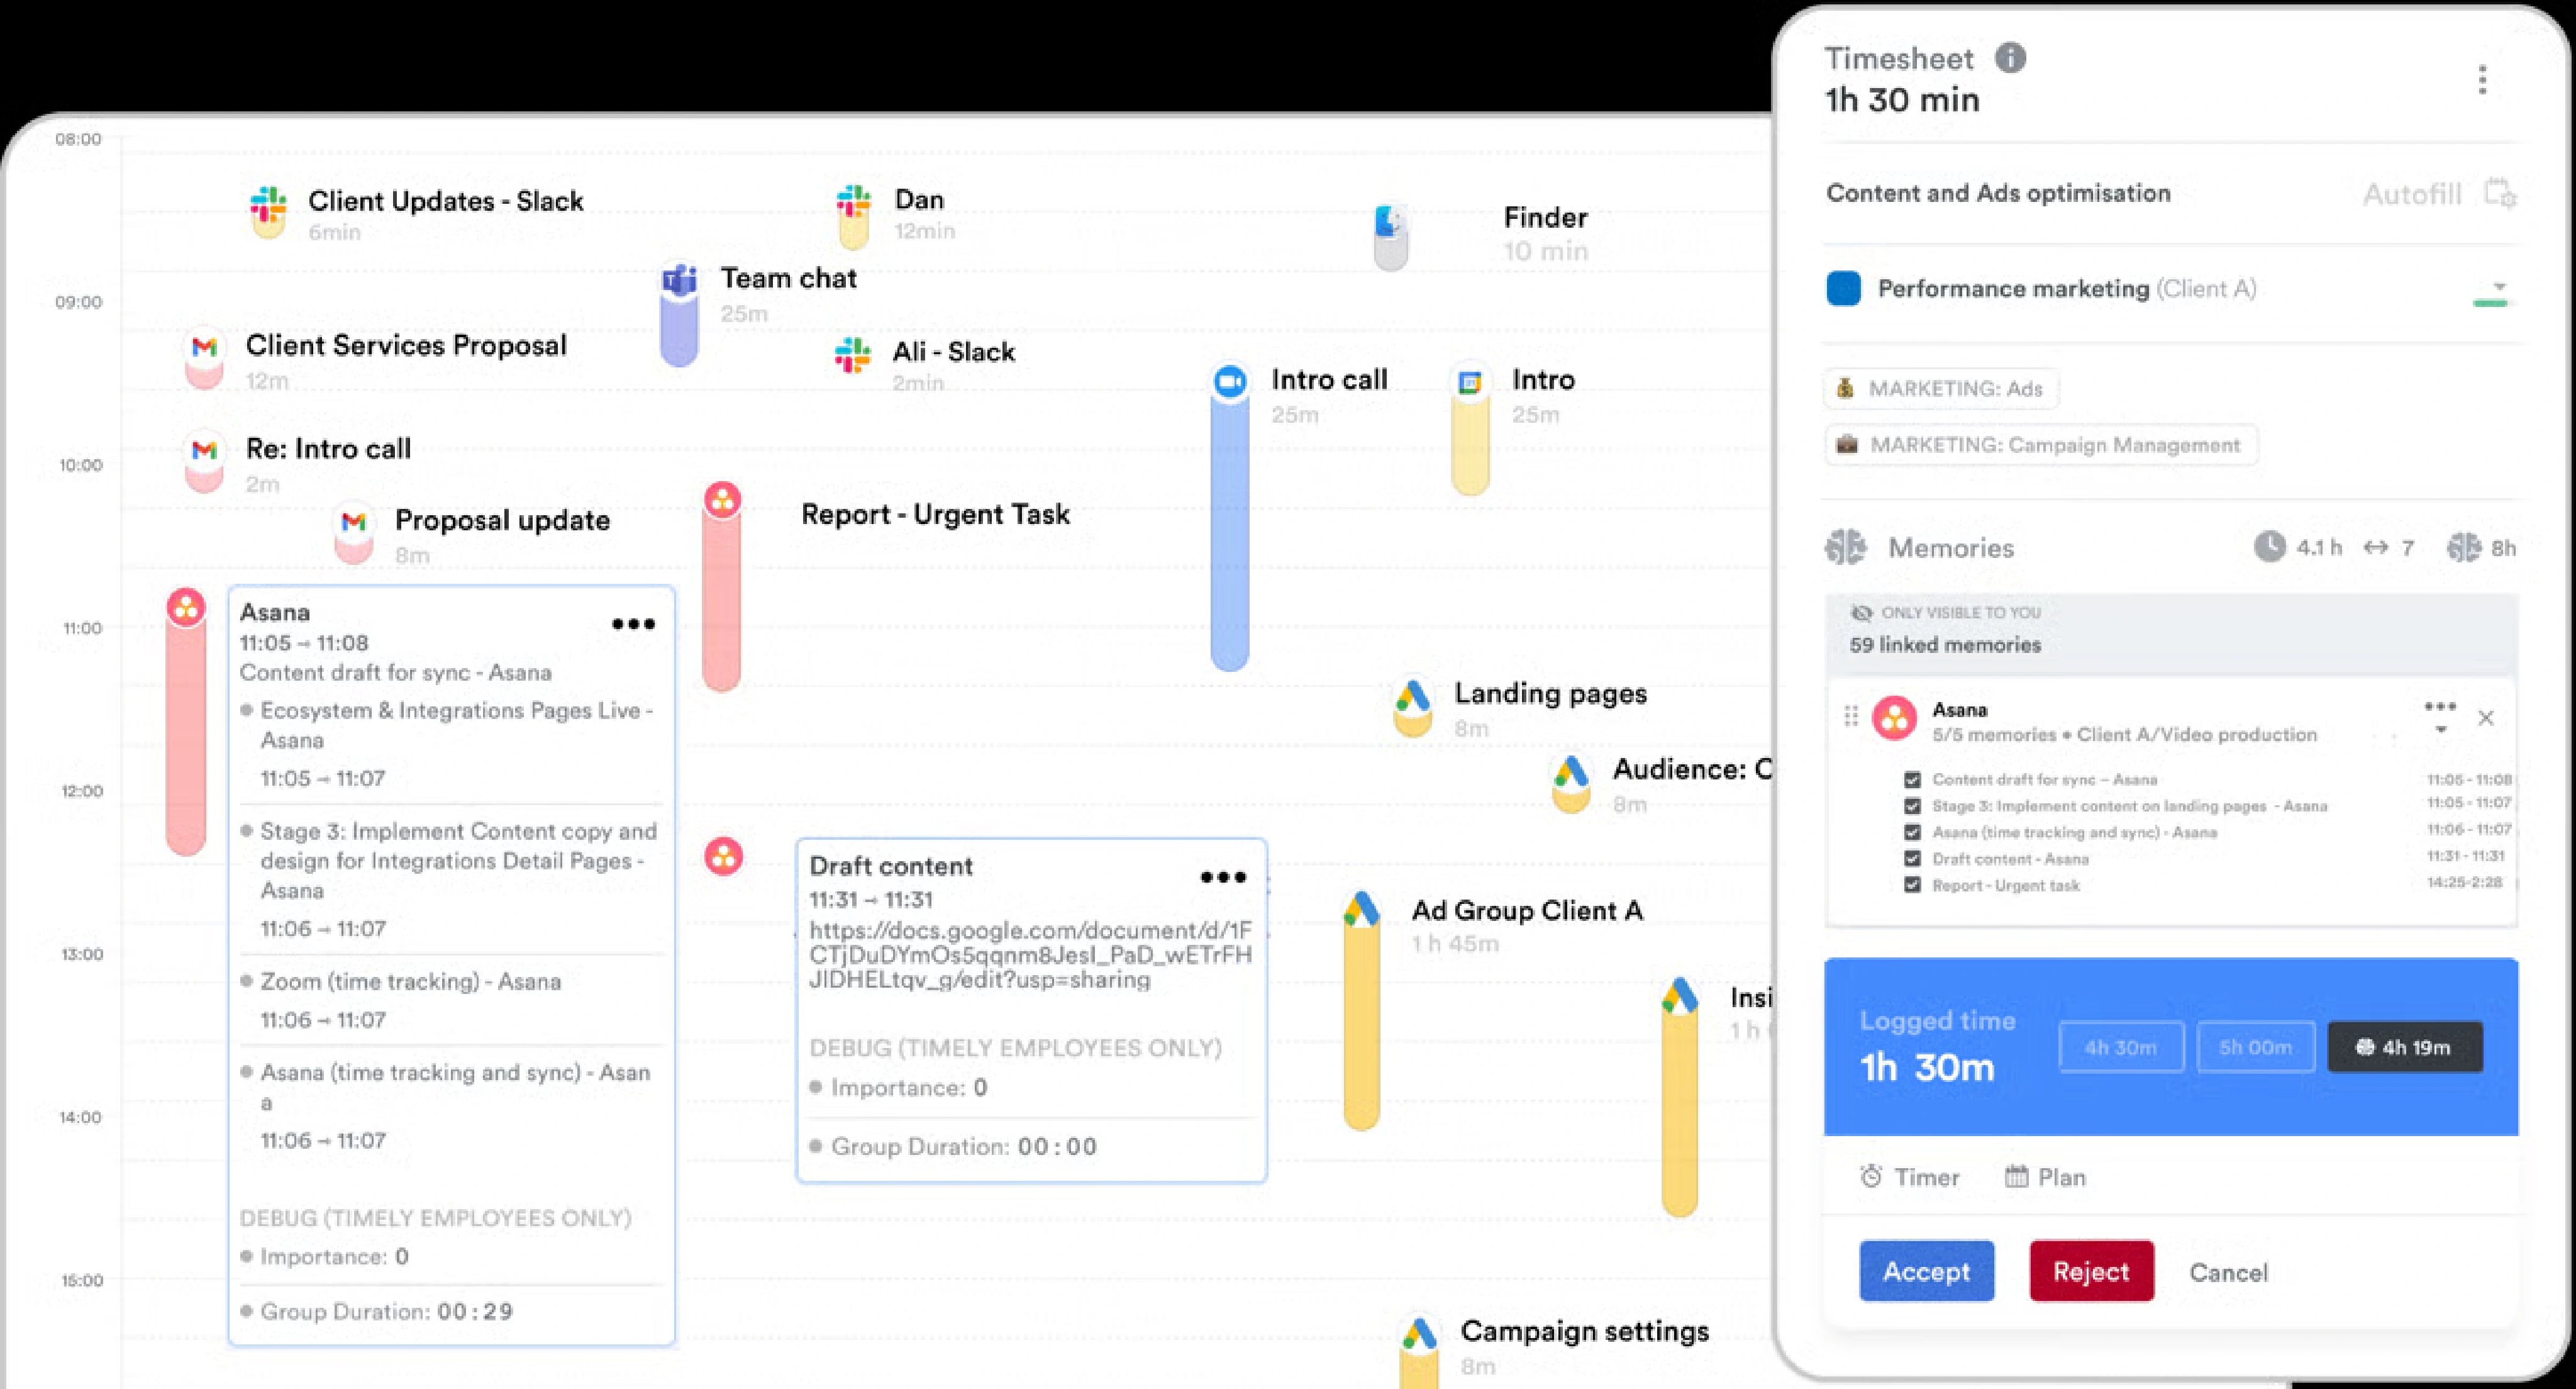Remove Asana memory group with X
Image resolution: width=2576 pixels, height=1389 pixels.
coord(2486,717)
